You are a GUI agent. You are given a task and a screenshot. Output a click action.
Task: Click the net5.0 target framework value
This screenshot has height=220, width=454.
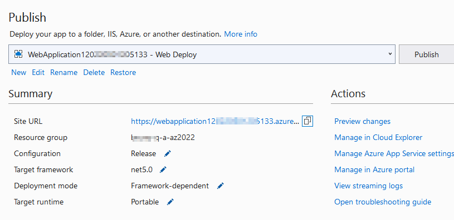click(141, 170)
